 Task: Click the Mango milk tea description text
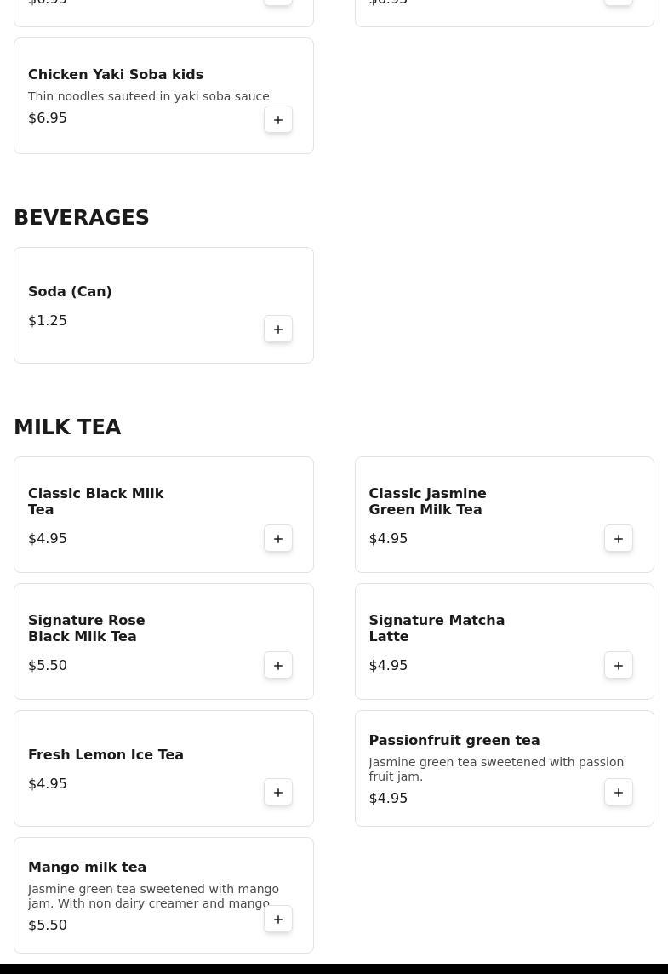pos(153,896)
